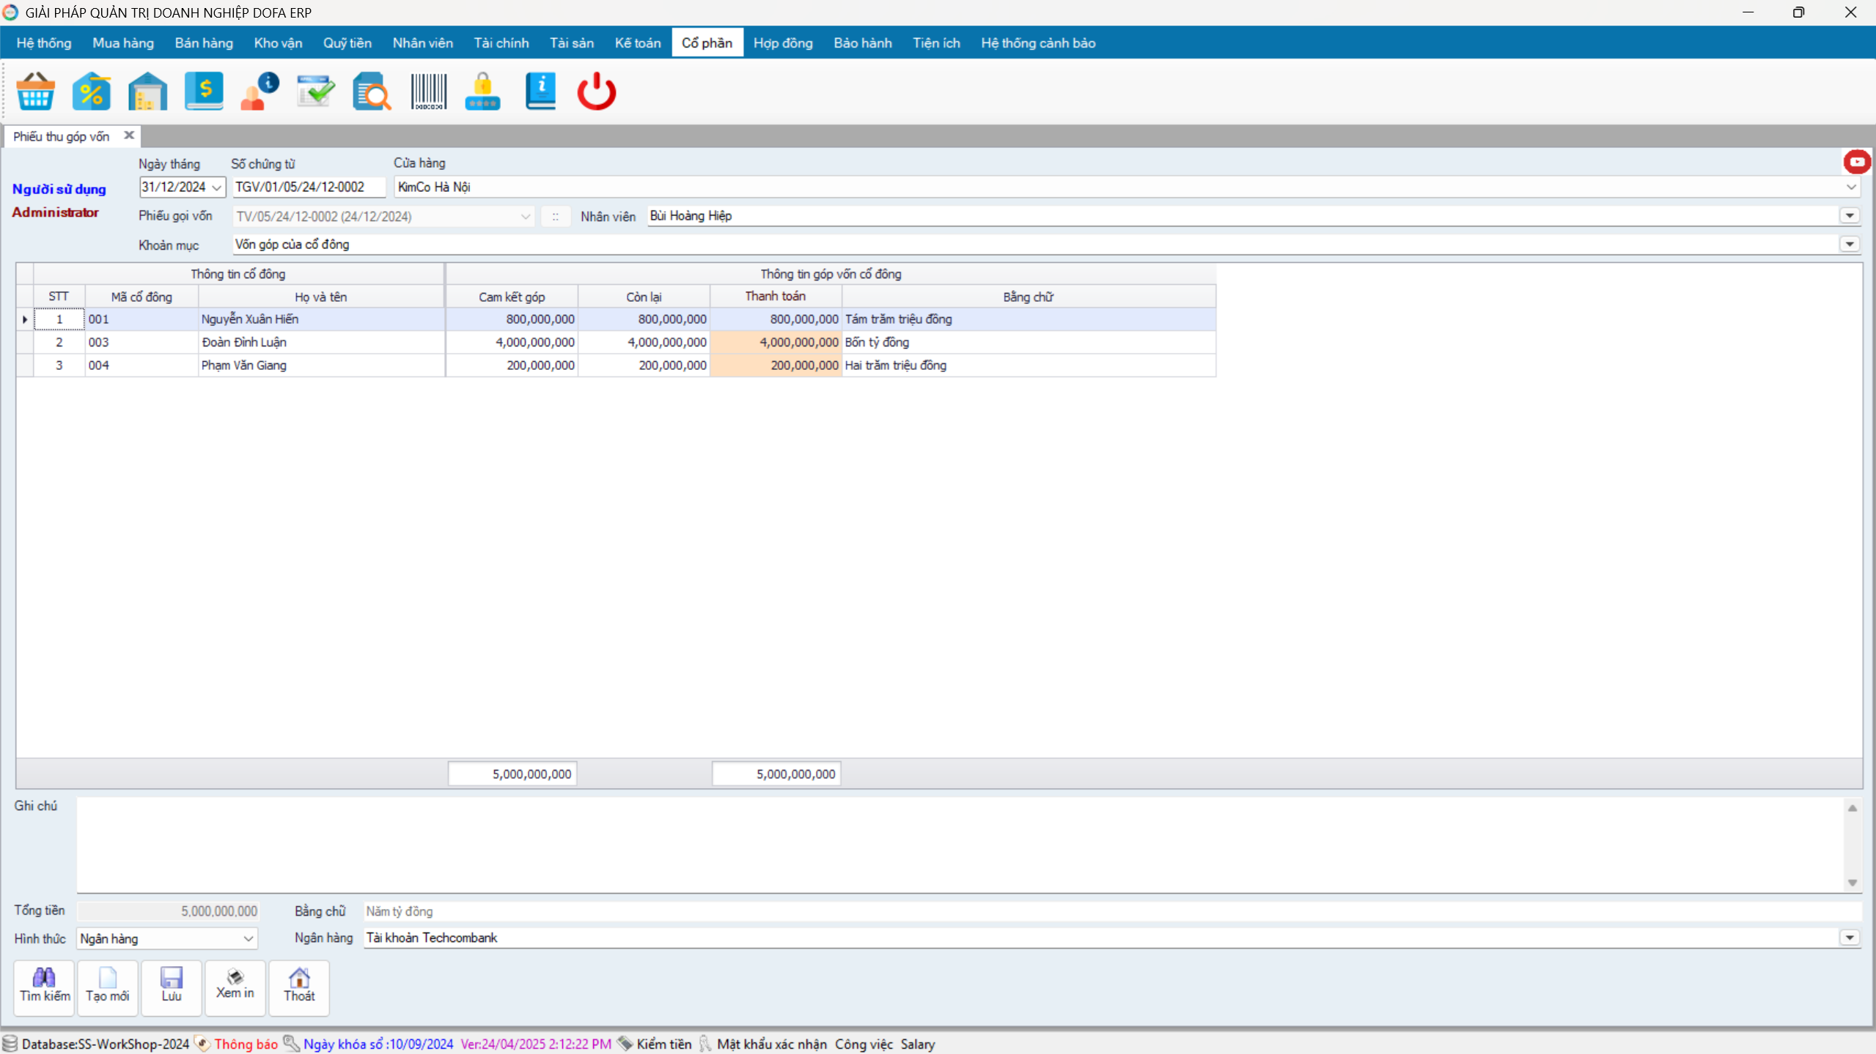The image size is (1876, 1054).
Task: Click the dollar cash book icon
Action: coord(204,92)
